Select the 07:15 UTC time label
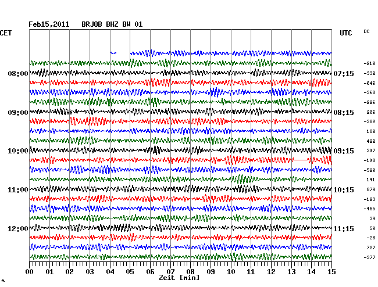378x287 pixels. (344, 73)
